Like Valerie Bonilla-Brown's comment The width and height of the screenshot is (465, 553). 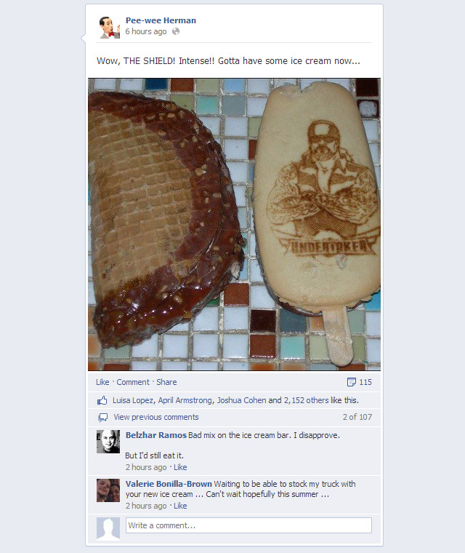(x=180, y=506)
